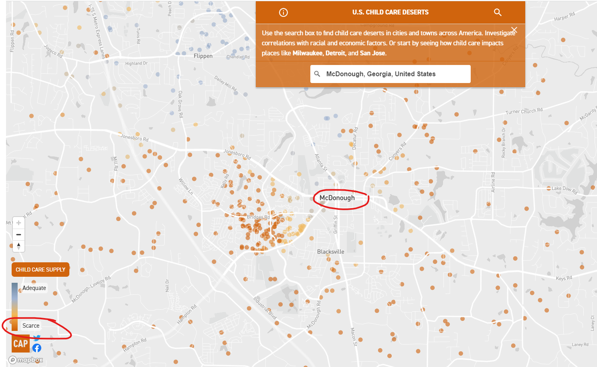This screenshot has height=367, width=597.
Task: Click the Oak Grove Rd label
Action: click(180, 104)
